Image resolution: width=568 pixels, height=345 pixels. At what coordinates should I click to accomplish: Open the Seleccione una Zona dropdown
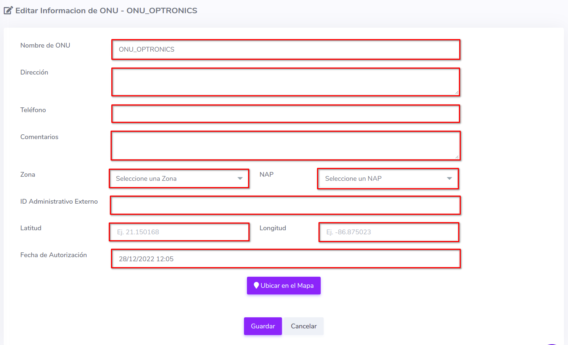click(179, 179)
